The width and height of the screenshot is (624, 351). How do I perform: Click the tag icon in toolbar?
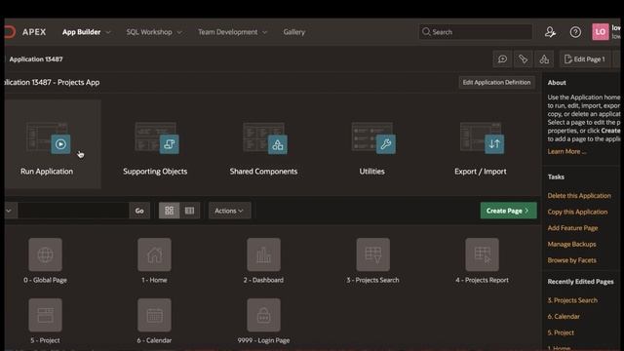523,59
